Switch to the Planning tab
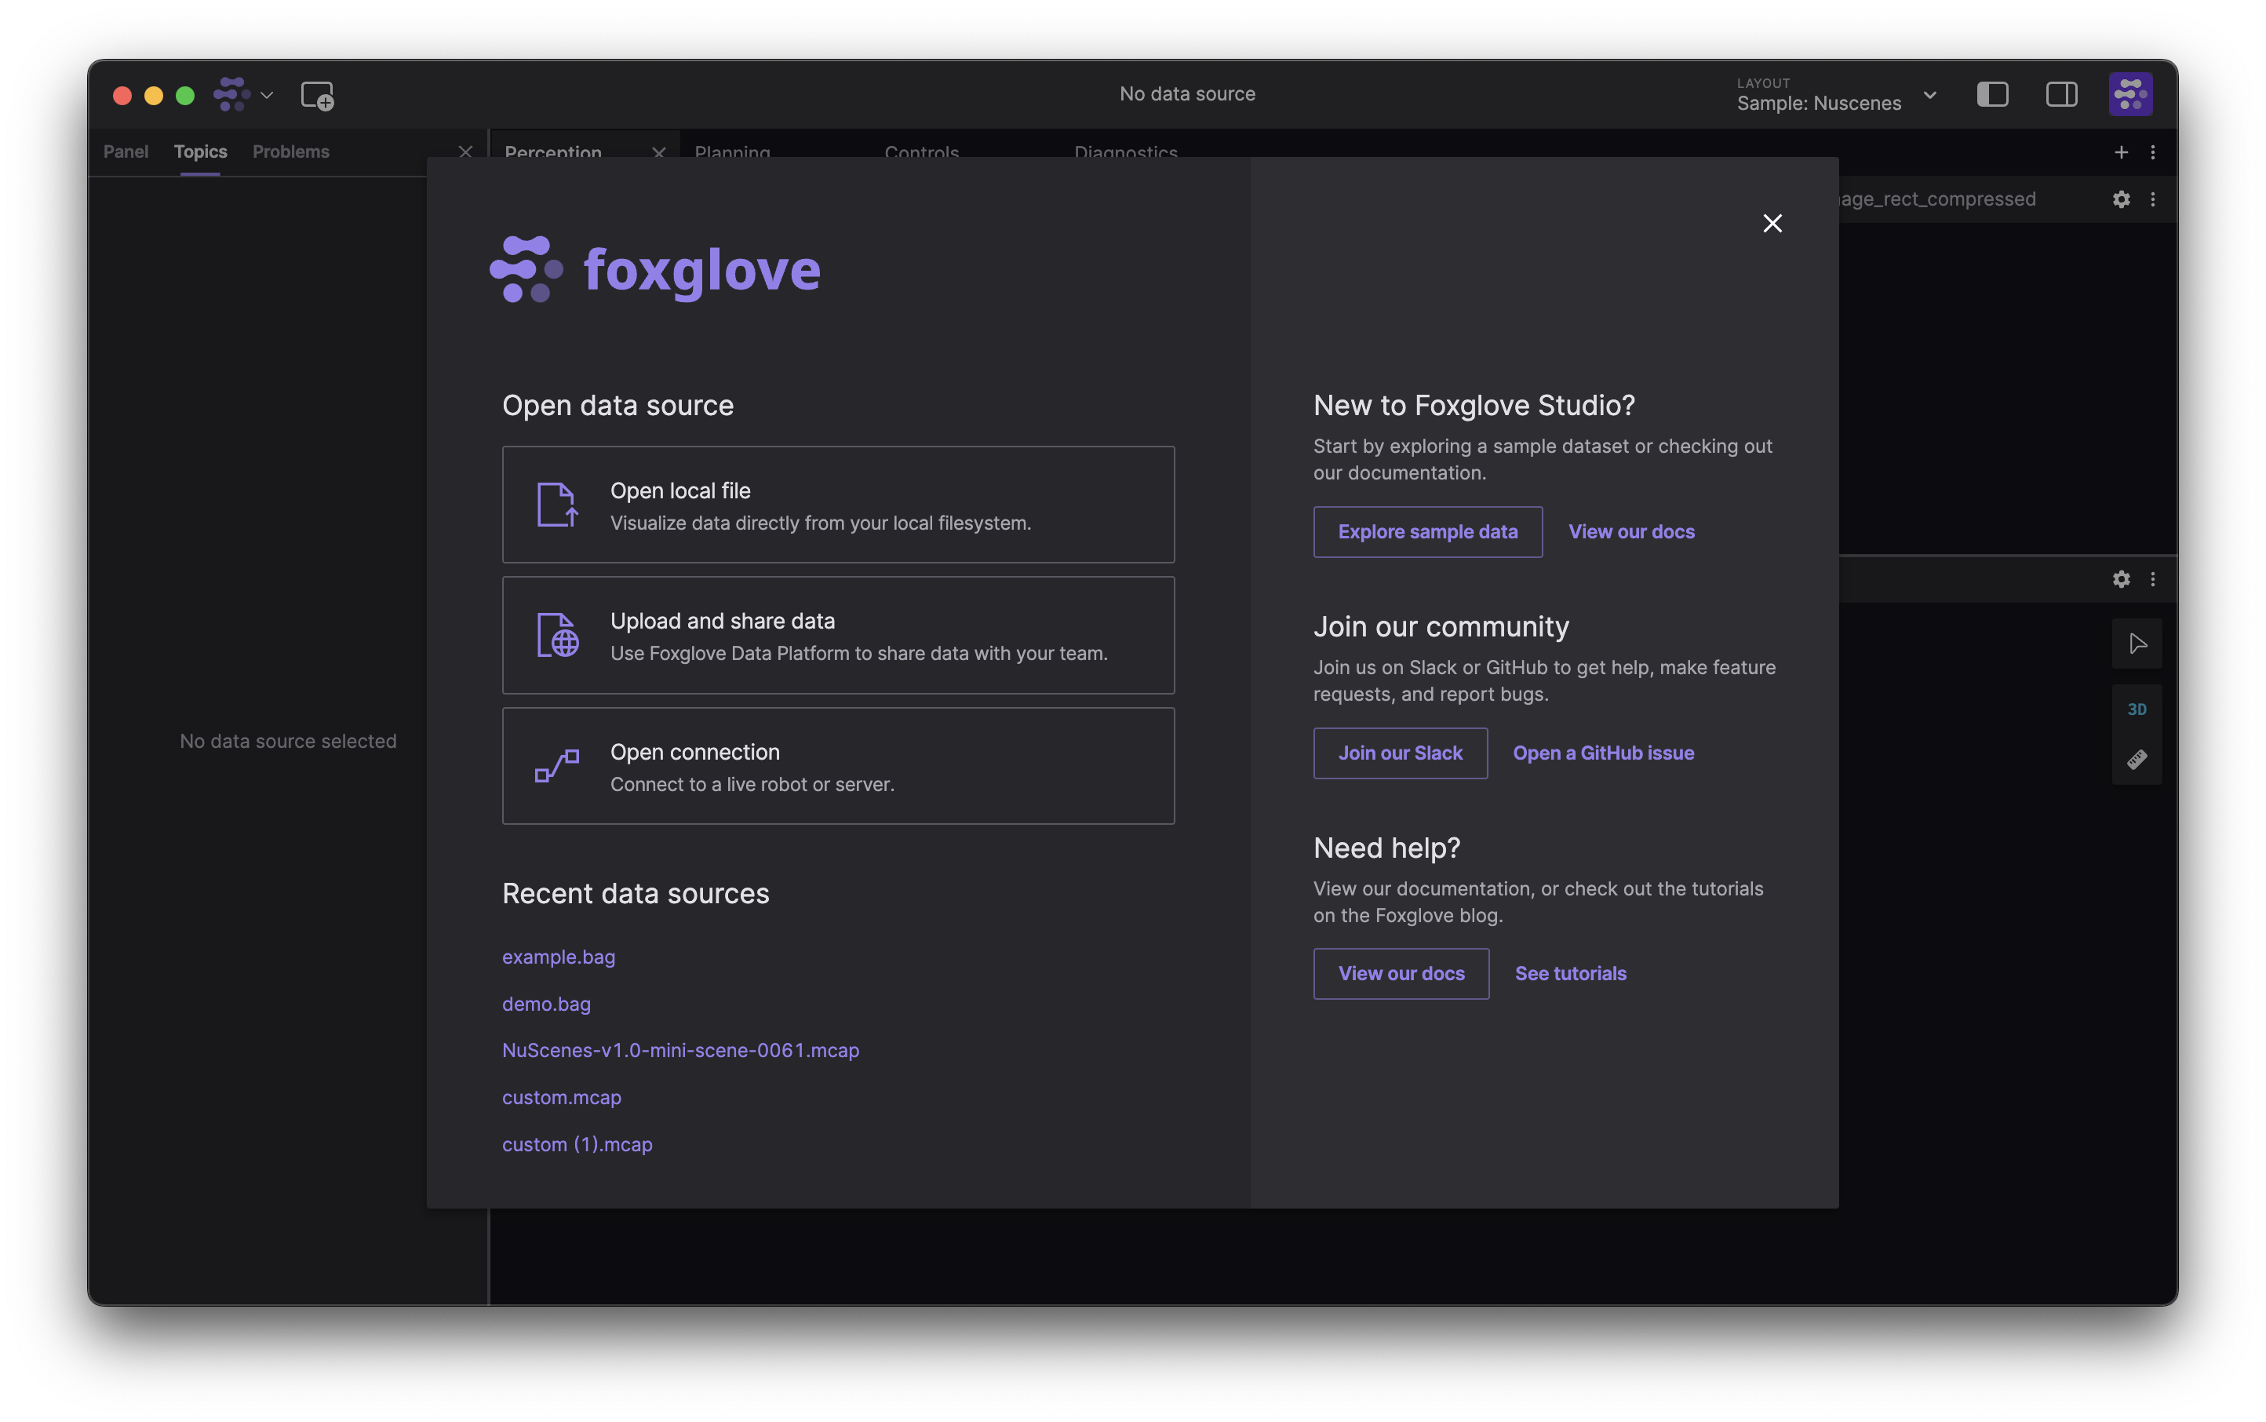 [733, 151]
